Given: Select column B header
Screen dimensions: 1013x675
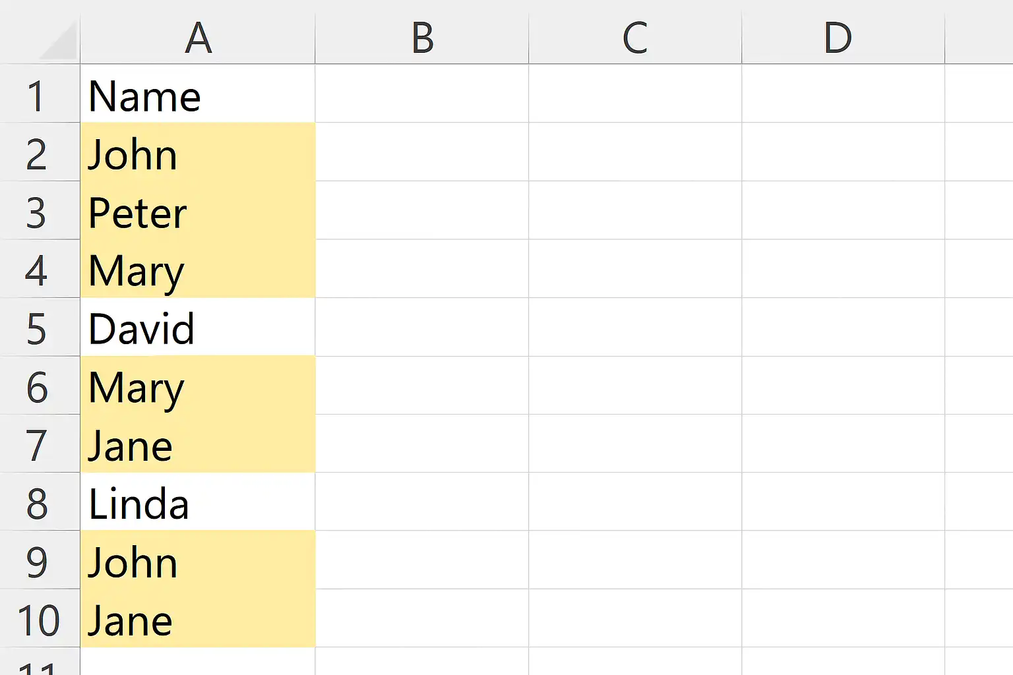Looking at the screenshot, I should [x=422, y=38].
